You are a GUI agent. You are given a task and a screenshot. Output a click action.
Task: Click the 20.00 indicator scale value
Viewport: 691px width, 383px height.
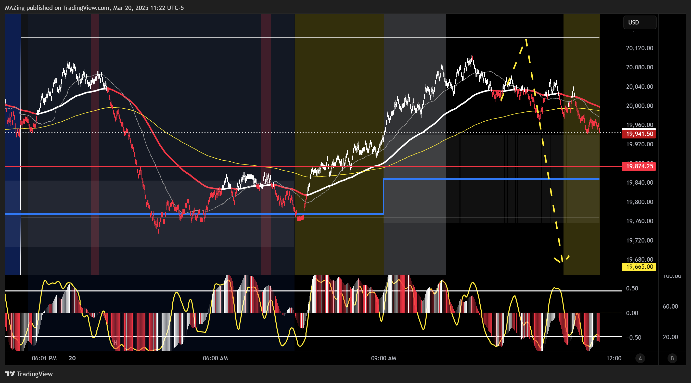click(670, 337)
